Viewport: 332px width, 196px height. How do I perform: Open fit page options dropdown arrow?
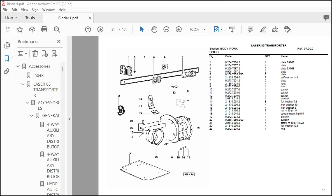pyautogui.click(x=222, y=29)
